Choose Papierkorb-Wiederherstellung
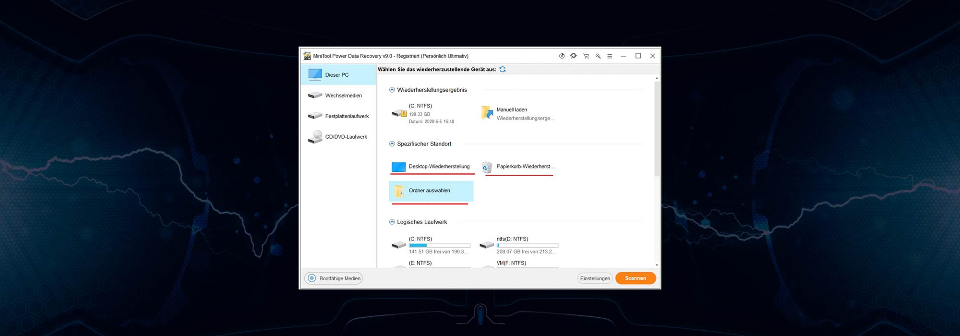The width and height of the screenshot is (960, 336). pos(518,167)
